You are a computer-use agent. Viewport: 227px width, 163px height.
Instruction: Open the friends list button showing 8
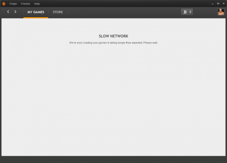point(187,12)
